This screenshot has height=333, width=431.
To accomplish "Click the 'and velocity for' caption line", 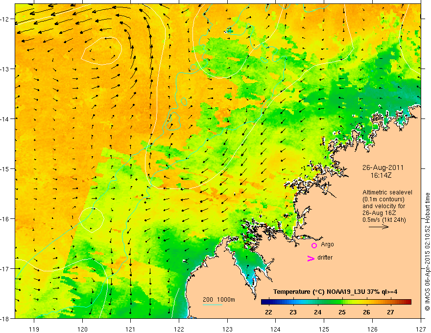I will (x=383, y=206).
